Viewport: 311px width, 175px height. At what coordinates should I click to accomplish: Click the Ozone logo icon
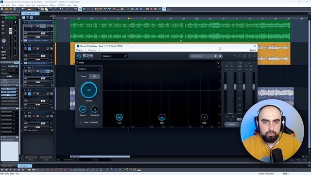click(79, 56)
